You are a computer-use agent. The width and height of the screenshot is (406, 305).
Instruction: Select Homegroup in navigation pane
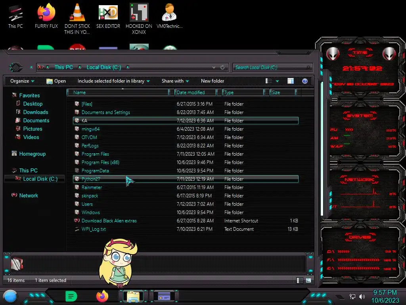[x=33, y=154]
